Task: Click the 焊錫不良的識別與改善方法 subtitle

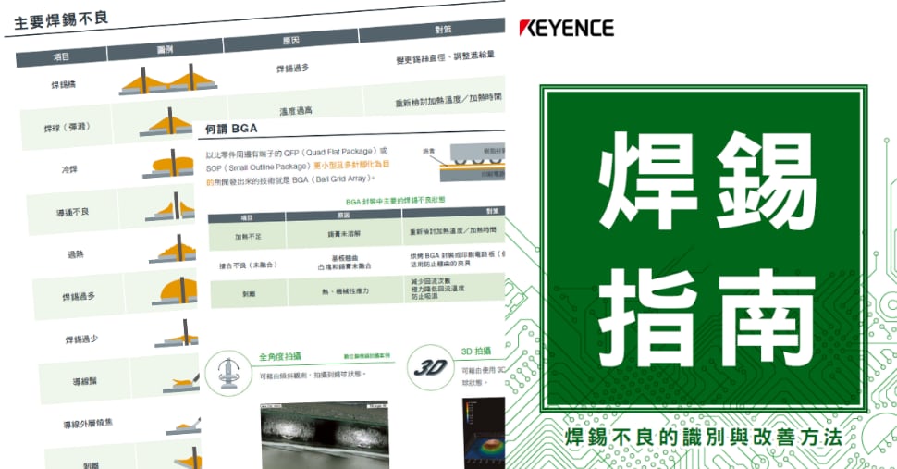Action: [x=705, y=437]
